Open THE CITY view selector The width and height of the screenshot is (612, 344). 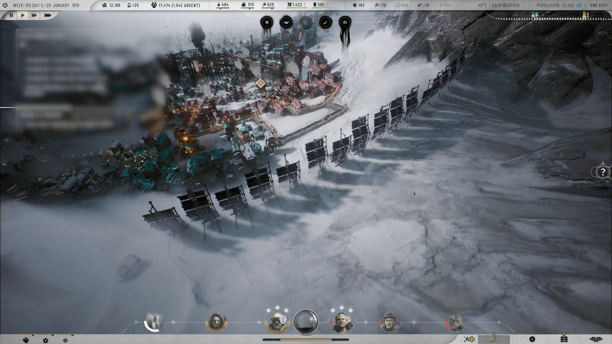click(x=599, y=5)
